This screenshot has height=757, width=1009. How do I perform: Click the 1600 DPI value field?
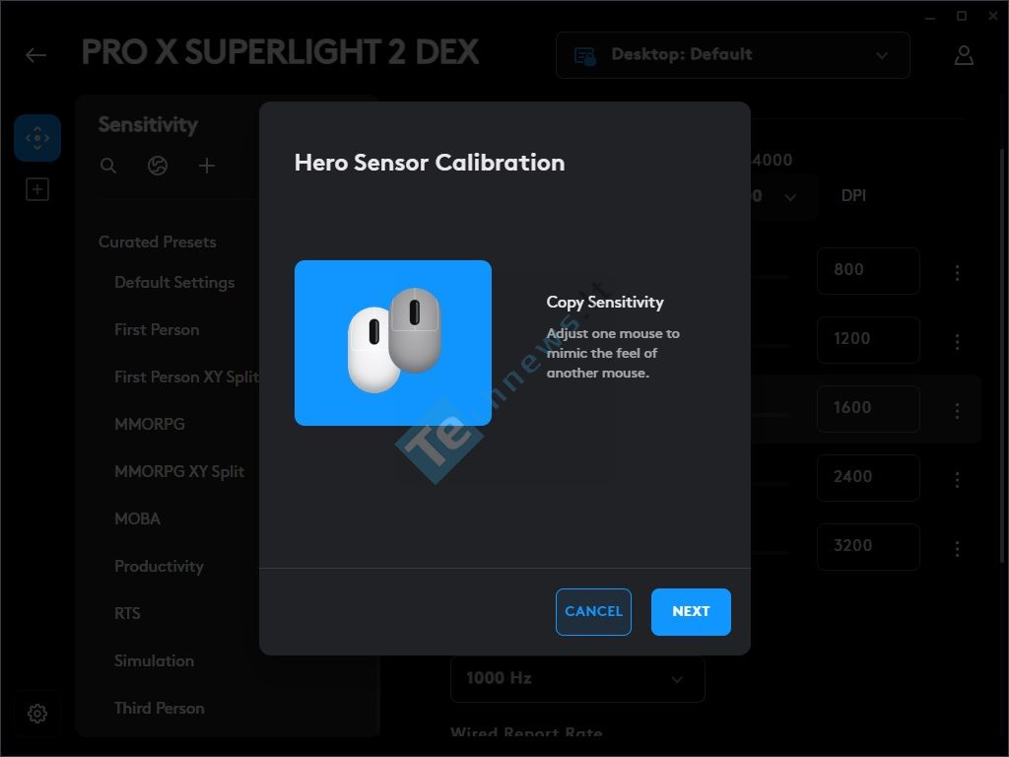(x=868, y=409)
